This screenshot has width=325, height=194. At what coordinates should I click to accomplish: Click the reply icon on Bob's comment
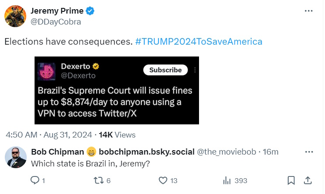click(35, 180)
